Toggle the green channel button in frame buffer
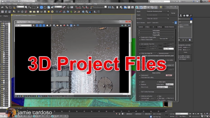The image size is (210, 118). coord(40,26)
